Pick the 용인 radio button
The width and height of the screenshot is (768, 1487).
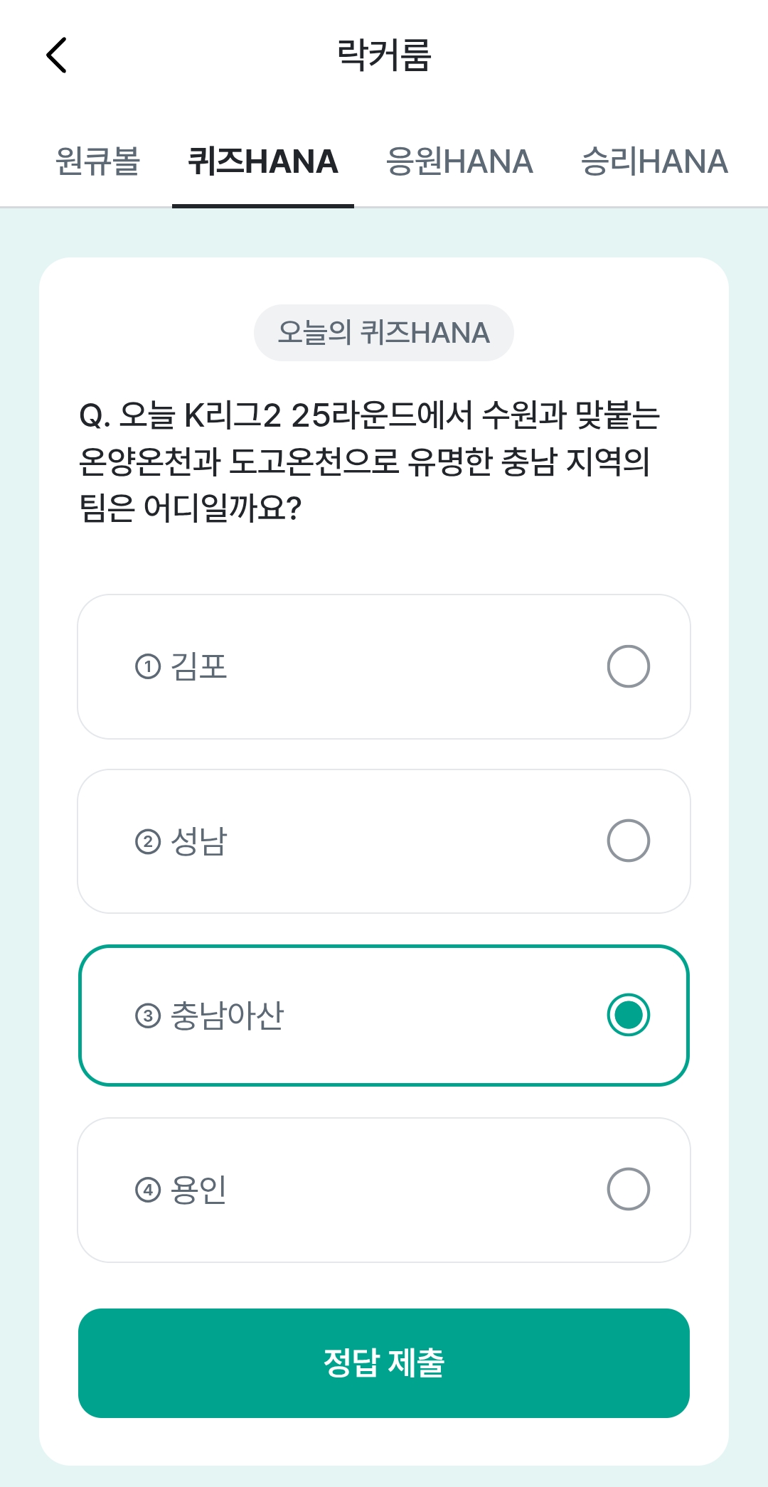629,1189
